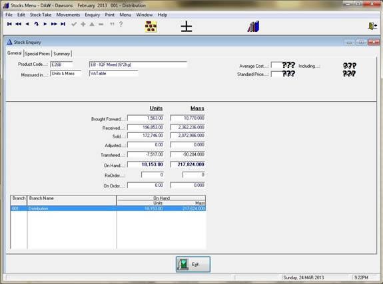This screenshot has width=383, height=284.
Task: Click the ReOrder units field
Action: (x=153, y=175)
